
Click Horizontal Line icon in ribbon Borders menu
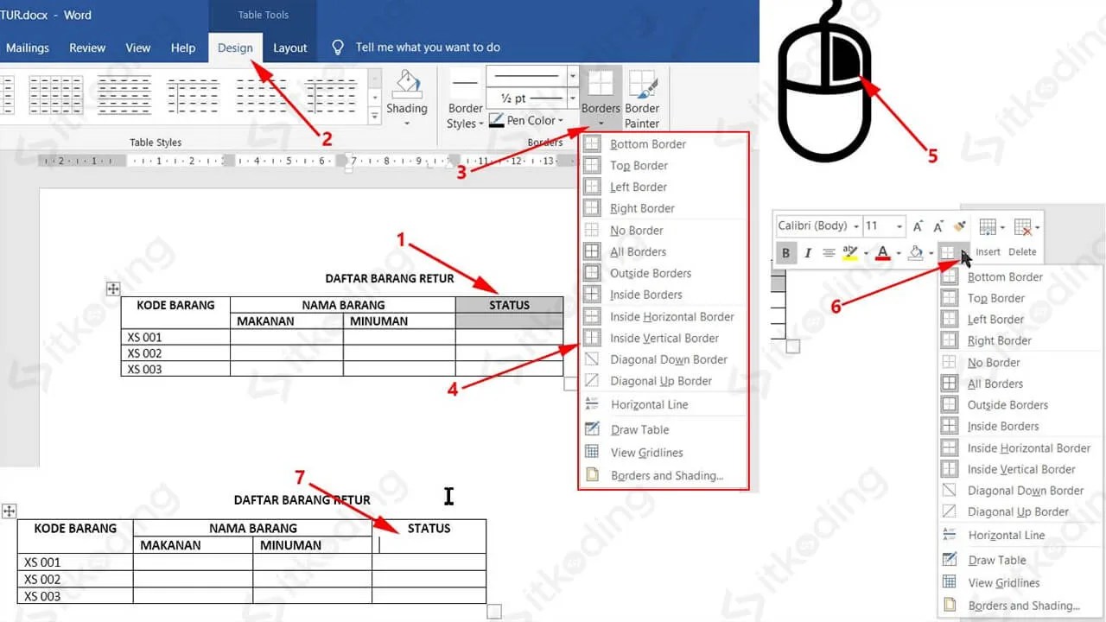click(x=592, y=404)
